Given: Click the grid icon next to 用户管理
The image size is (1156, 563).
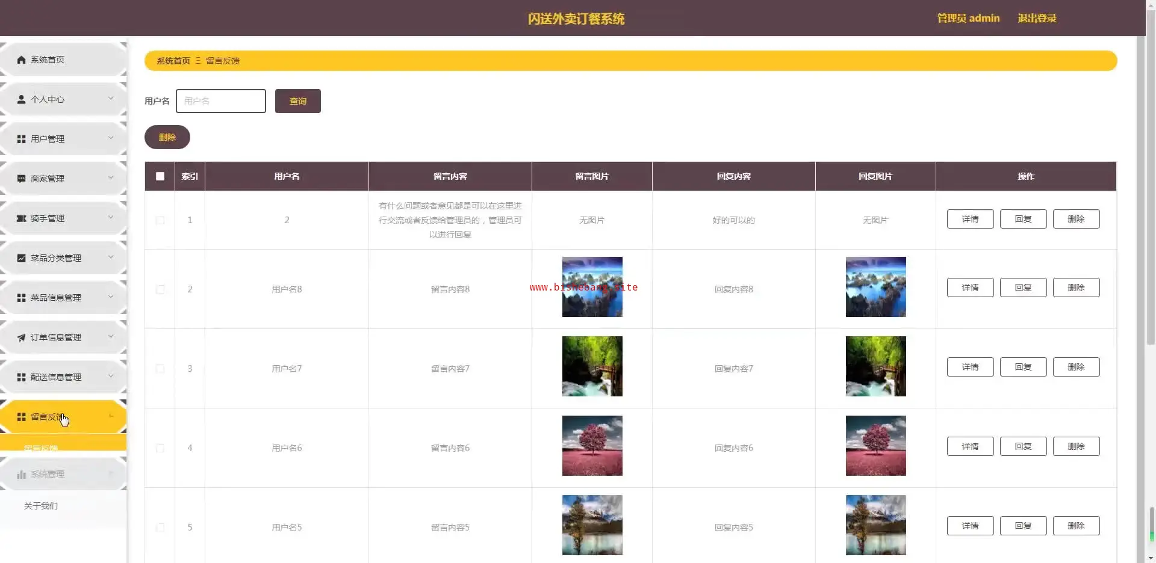Looking at the screenshot, I should tap(22, 139).
